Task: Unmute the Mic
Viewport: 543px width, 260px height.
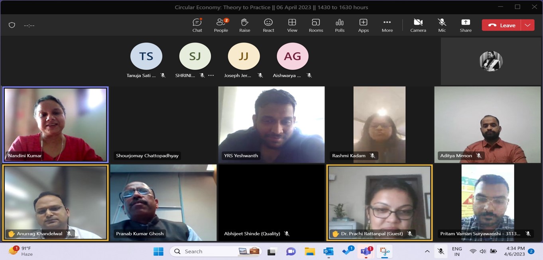Action: click(442, 25)
